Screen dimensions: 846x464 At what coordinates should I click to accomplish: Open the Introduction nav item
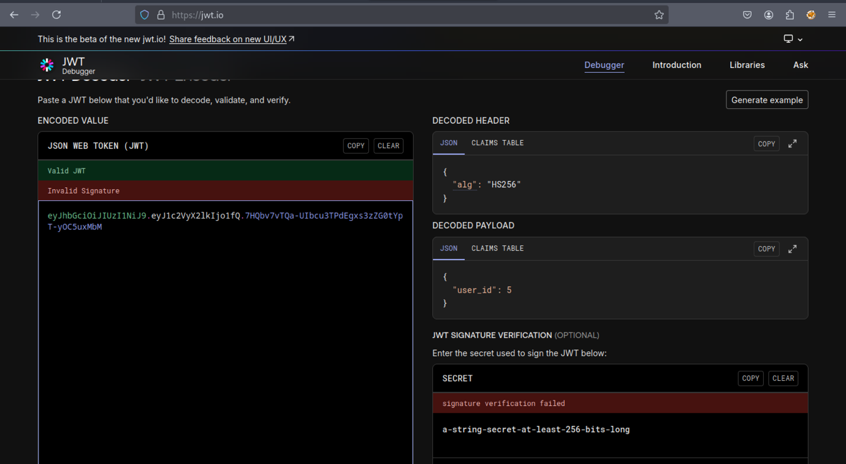[x=676, y=65]
